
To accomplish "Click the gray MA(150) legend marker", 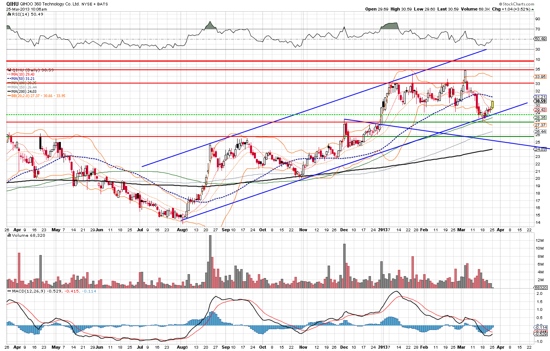I will [9, 87].
